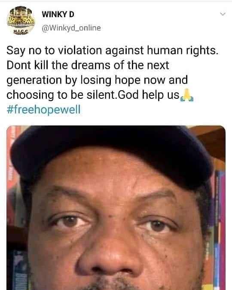Click the tweet's first line about human rights
The height and width of the screenshot is (290, 232).
[x=112, y=51]
